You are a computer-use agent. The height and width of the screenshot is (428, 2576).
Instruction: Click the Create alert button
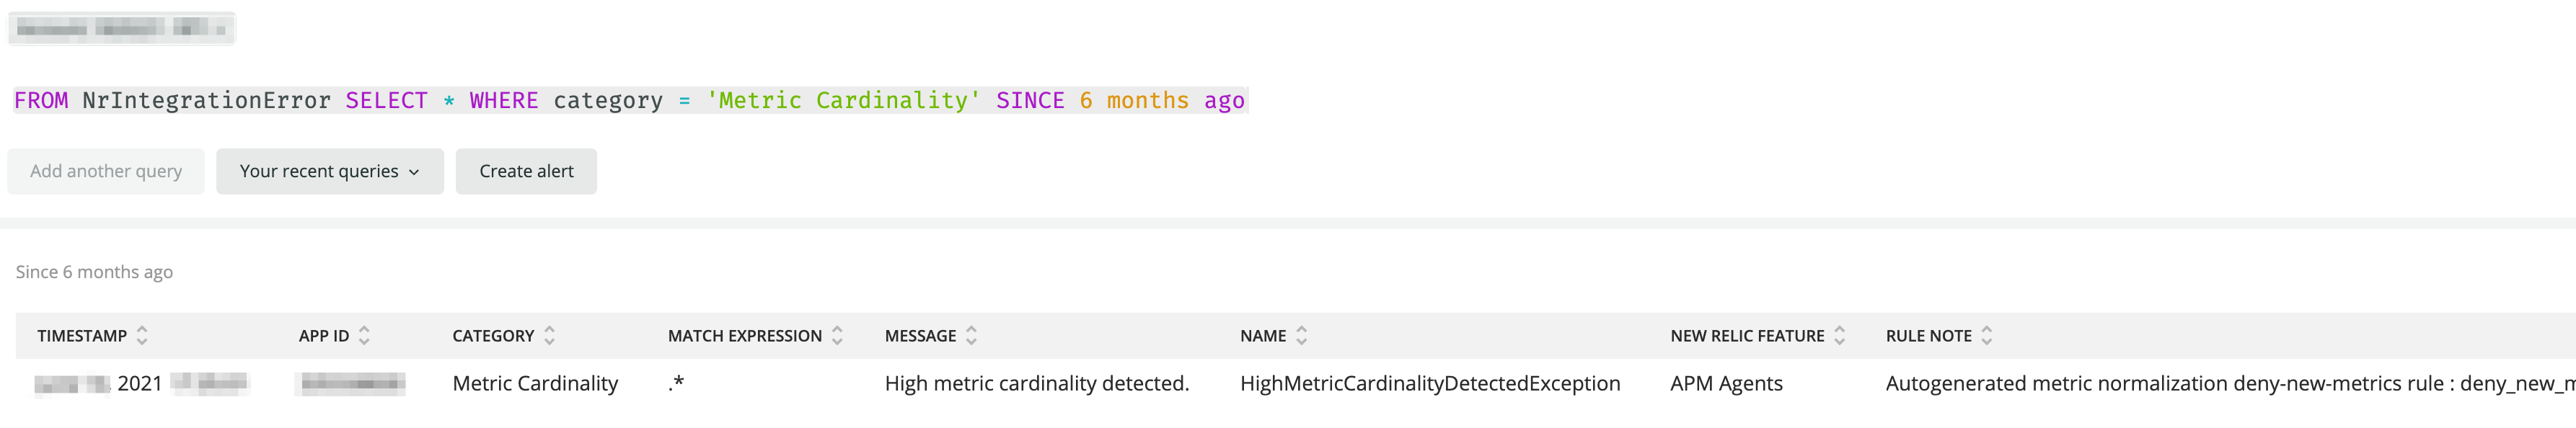526,171
